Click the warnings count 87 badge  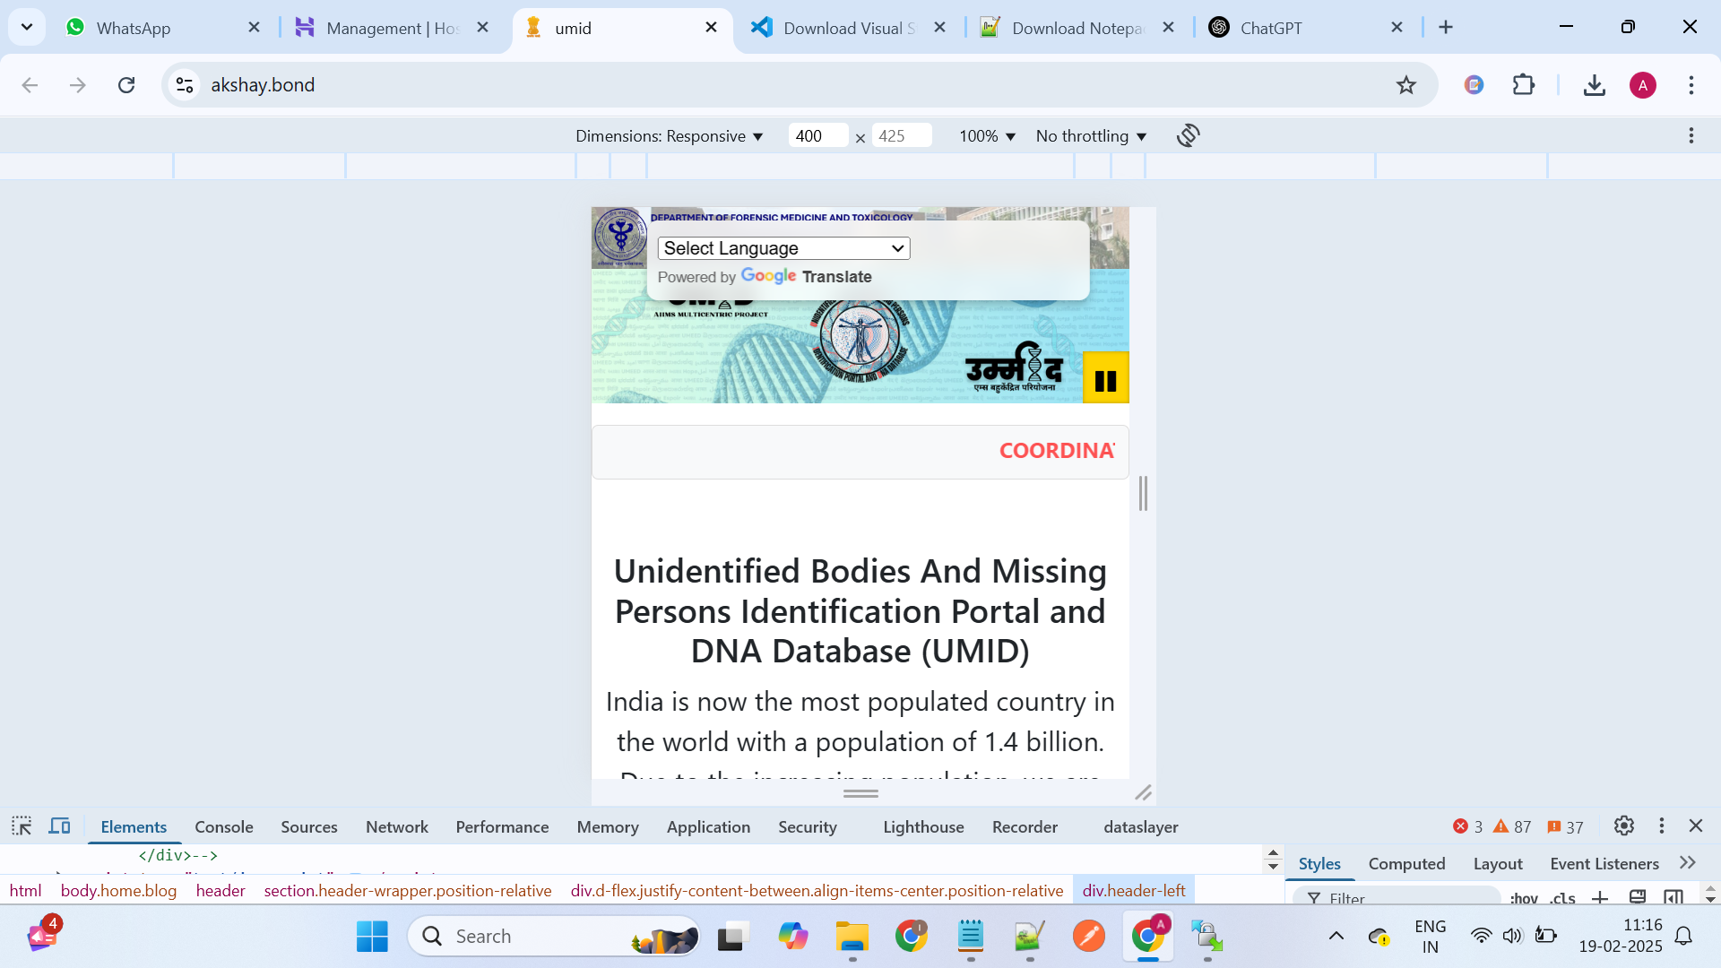pos(1512,827)
